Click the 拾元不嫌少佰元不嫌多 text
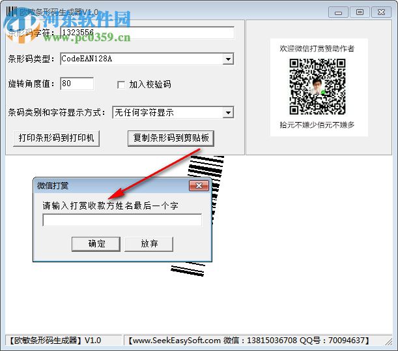Image resolution: width=398 pixels, height=351 pixels. click(317, 125)
